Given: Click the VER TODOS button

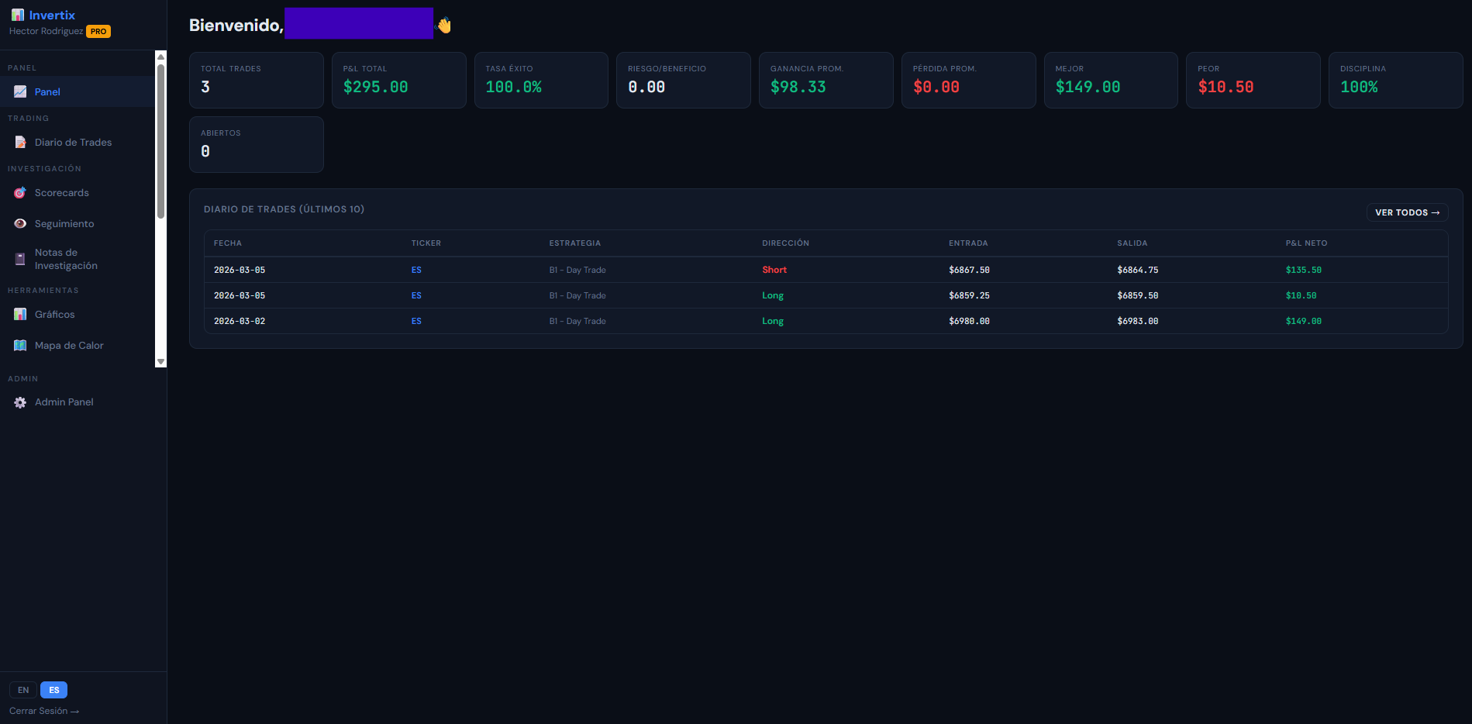Looking at the screenshot, I should pos(1407,212).
